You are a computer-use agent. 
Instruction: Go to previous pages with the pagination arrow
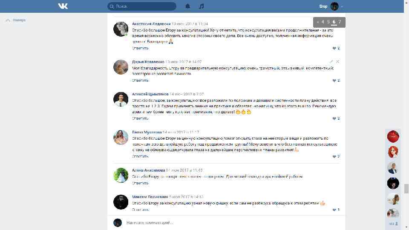(317, 22)
